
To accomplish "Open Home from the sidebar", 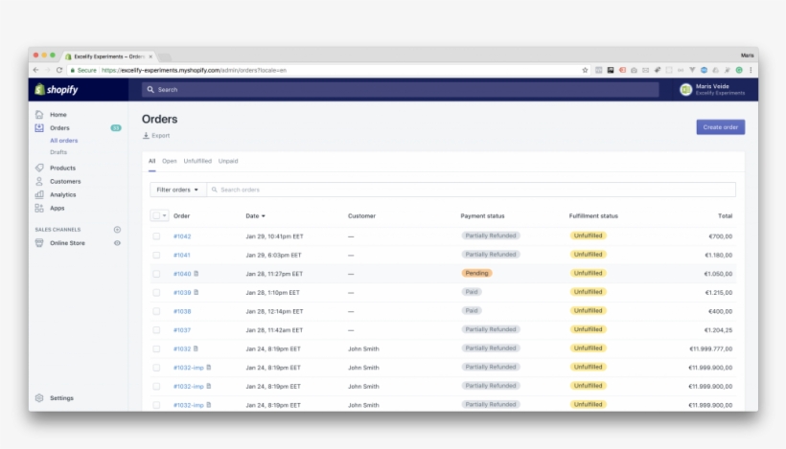I will click(x=58, y=115).
